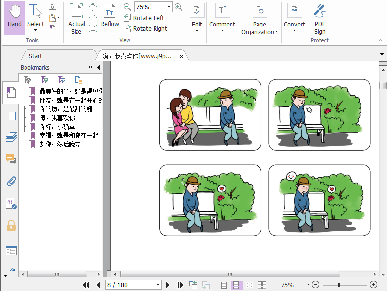Switch to continuous page view mode
The width and height of the screenshot is (387, 291).
point(236,285)
